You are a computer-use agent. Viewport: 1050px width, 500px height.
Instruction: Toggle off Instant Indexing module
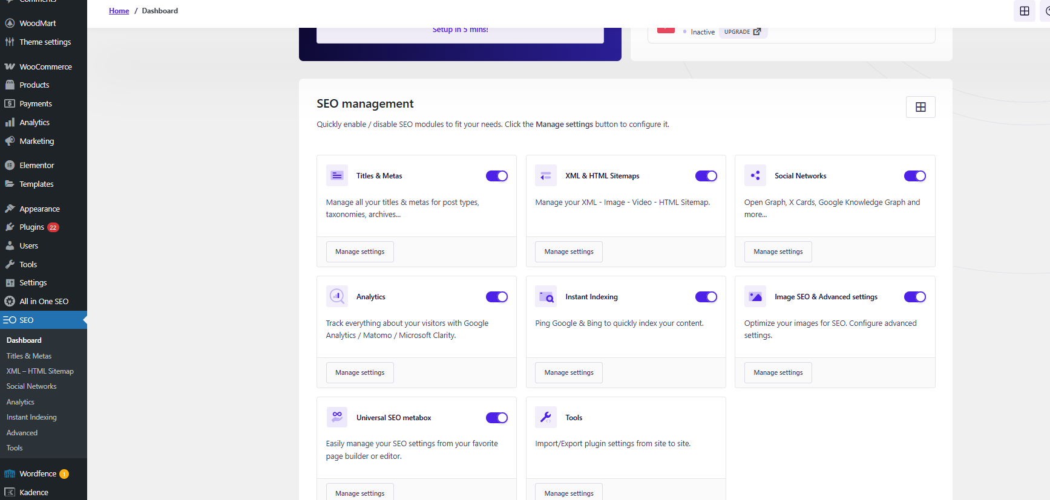click(706, 297)
